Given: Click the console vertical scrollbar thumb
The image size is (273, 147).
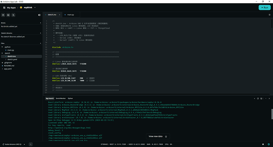Looking at the screenshot, I should coord(272,114).
